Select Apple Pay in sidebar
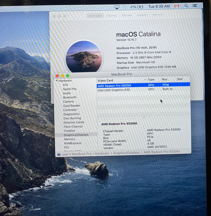Screen dimensions: 211x216 70,89
